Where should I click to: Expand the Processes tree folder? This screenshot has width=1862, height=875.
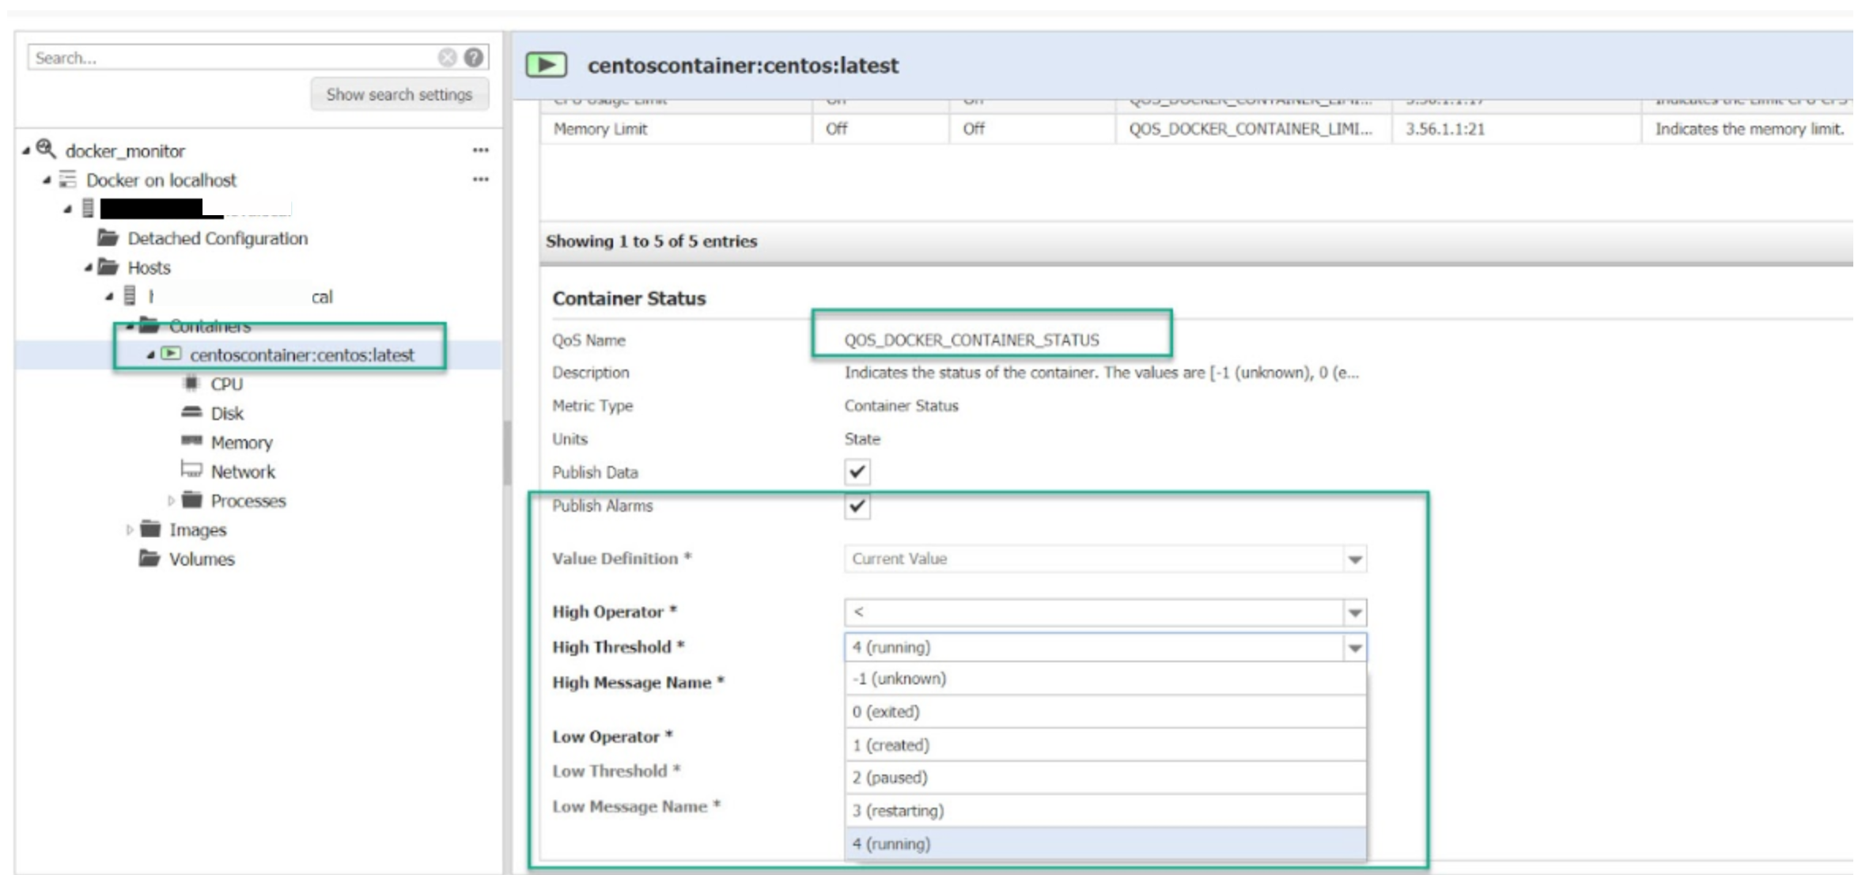(171, 501)
